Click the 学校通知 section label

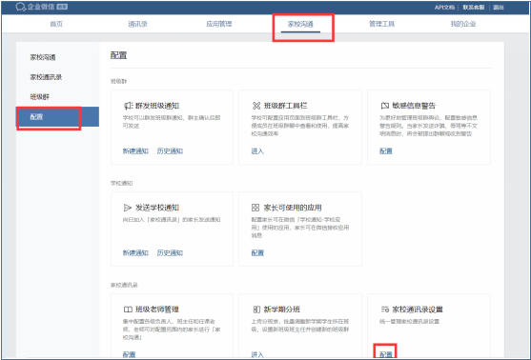pos(122,183)
